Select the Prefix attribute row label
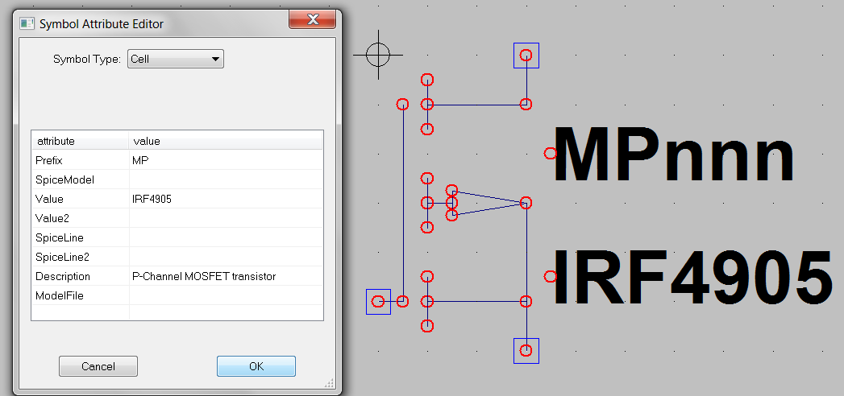844x396 pixels. coord(49,160)
